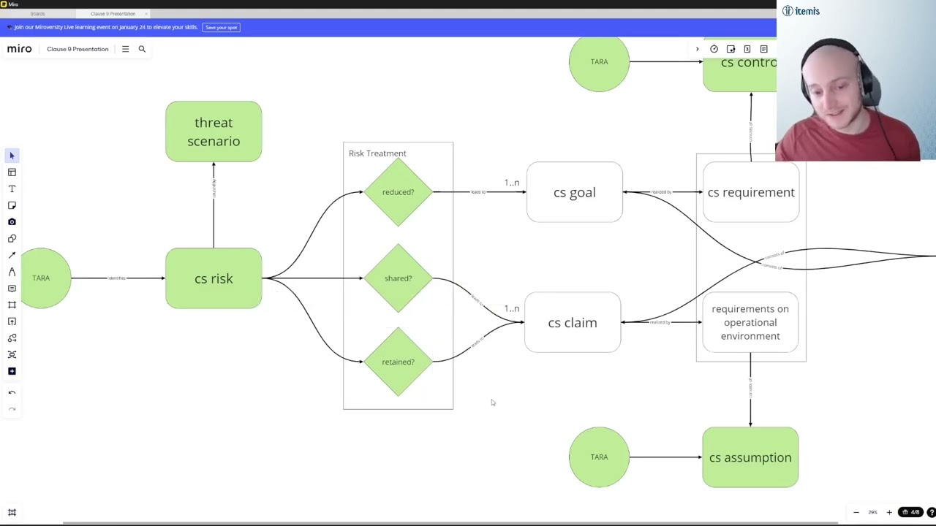Select the cursor tool in Miro toolbar
The image size is (936, 526).
pyautogui.click(x=12, y=156)
